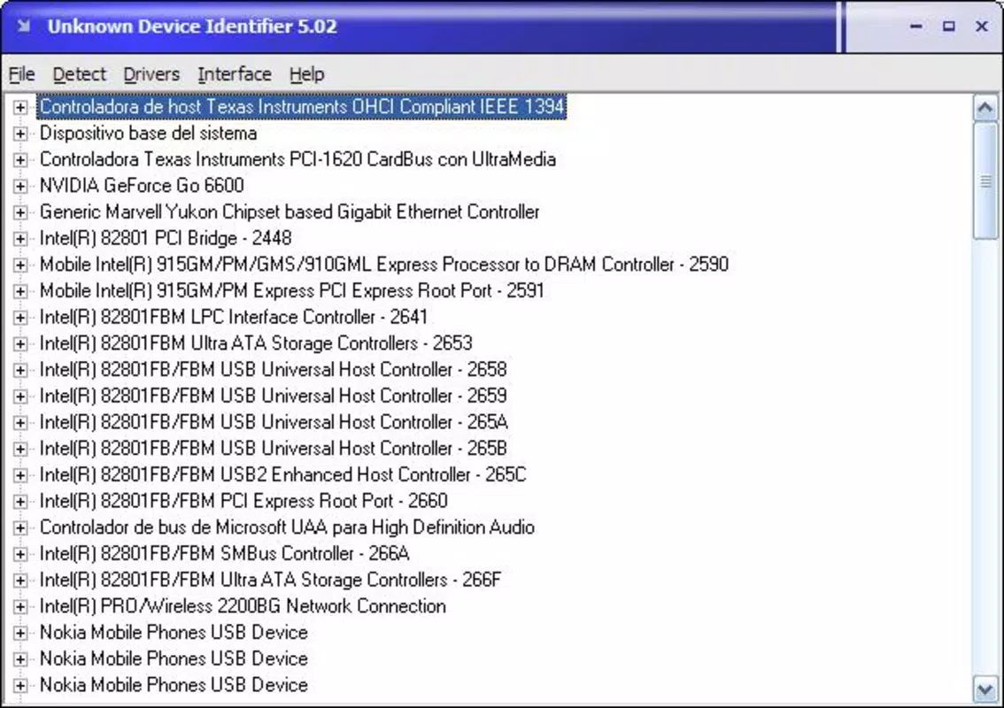Image resolution: width=1004 pixels, height=708 pixels.
Task: Select Intel PRO/Wireless 2200BG Network Connection row
Action: 243,605
